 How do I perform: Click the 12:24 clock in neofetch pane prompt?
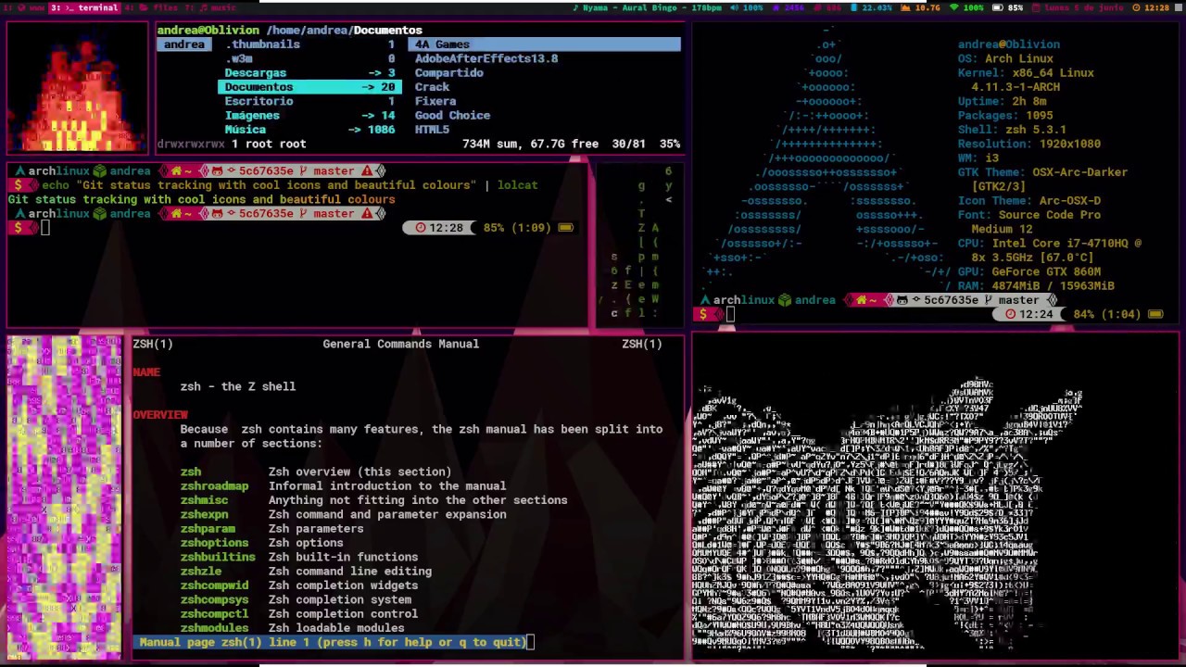(x=1029, y=314)
